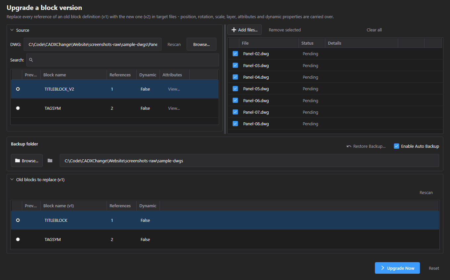Sort source table by Block name header
This screenshot has width=450, height=280.
click(x=73, y=75)
